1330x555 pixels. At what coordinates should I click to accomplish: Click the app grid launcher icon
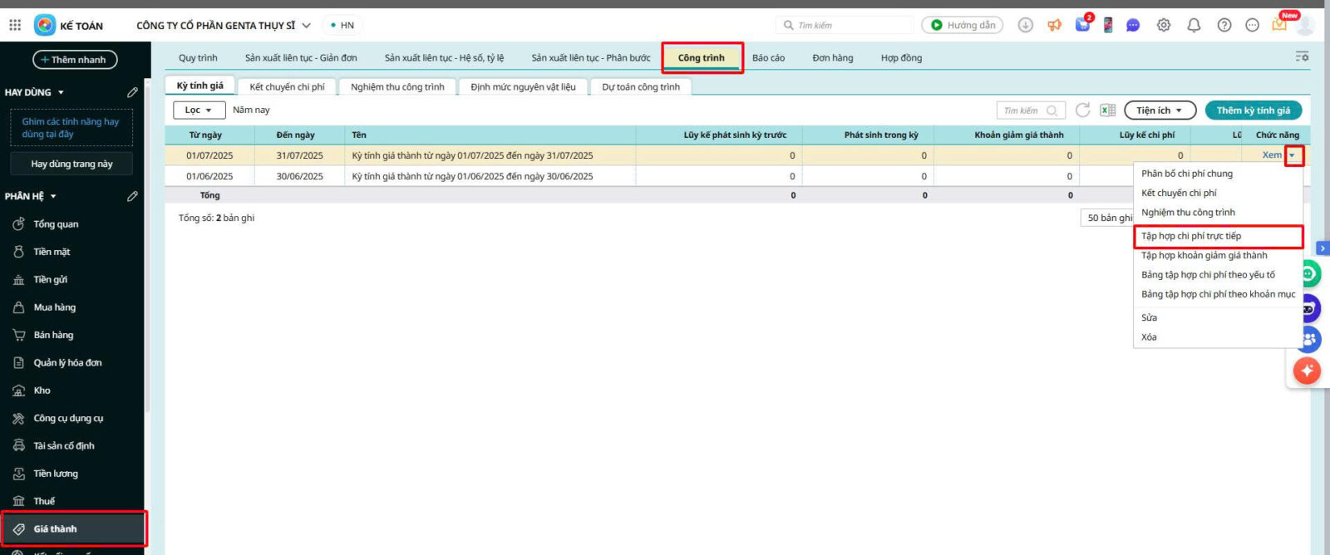(x=15, y=25)
